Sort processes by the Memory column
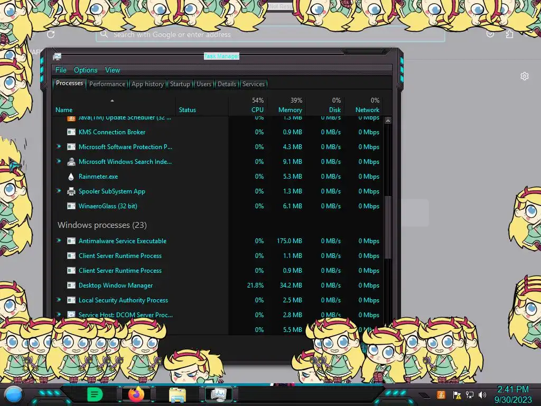541x406 pixels. click(286, 106)
